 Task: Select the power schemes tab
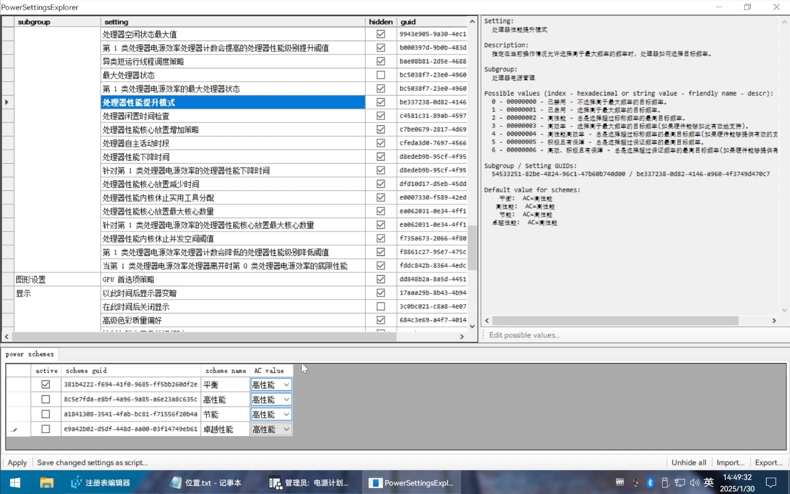[x=30, y=354]
